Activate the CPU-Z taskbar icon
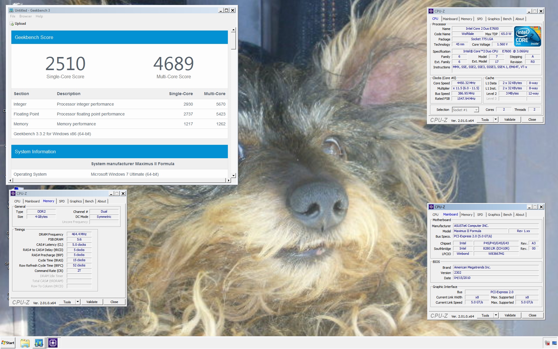 pyautogui.click(x=53, y=343)
